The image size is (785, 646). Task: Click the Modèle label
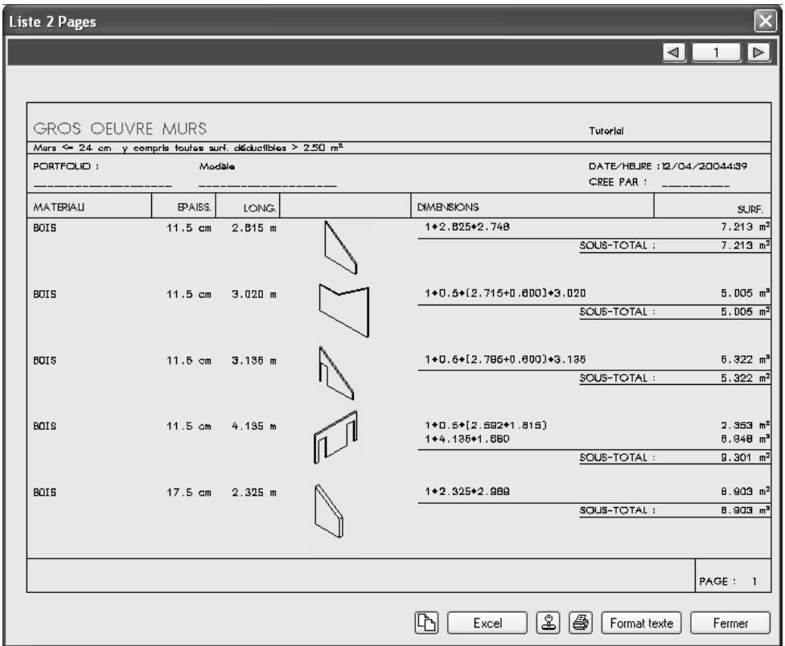tap(217, 166)
